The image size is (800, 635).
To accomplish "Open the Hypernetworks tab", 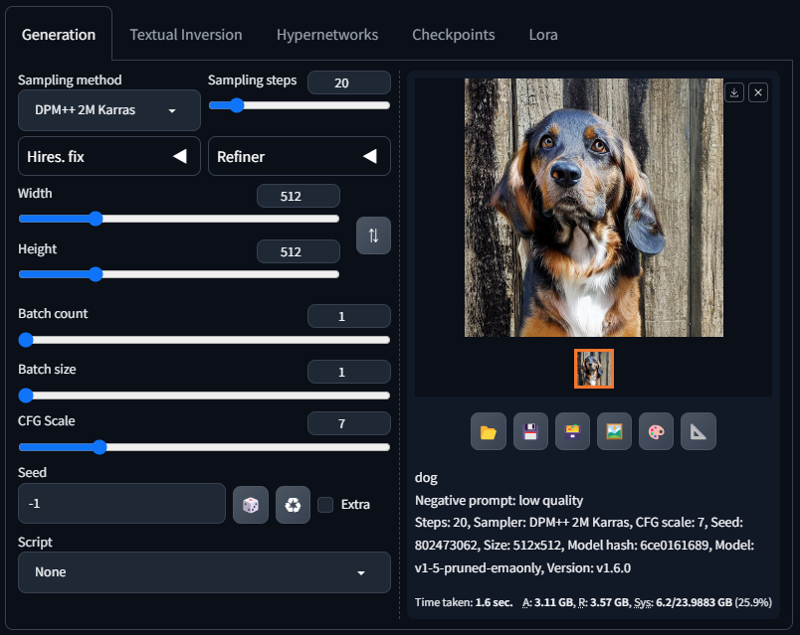I will coord(327,35).
